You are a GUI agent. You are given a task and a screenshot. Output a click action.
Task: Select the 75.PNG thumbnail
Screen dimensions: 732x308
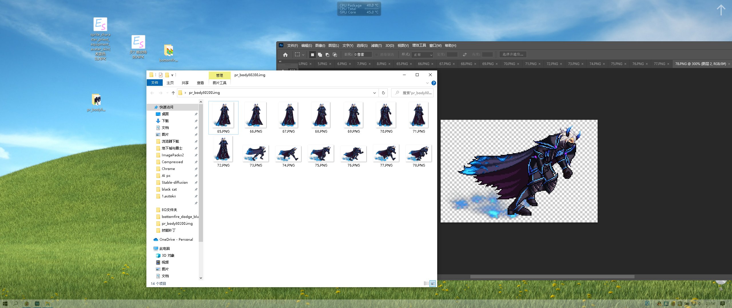(x=321, y=156)
